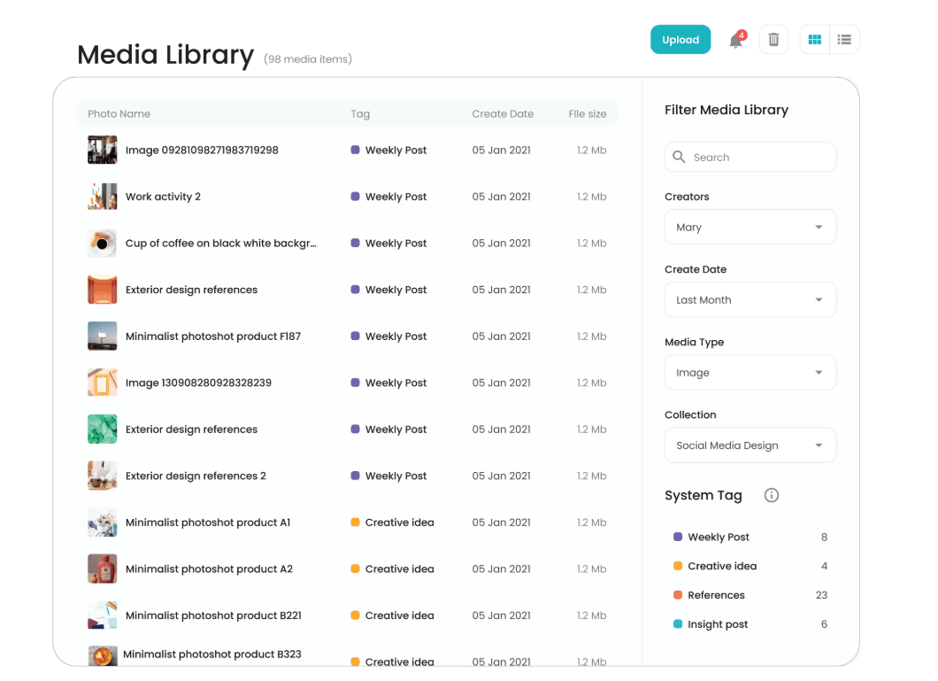The image size is (938, 681).
Task: Select 'Minimalist photoshot product F187' name
Action: point(213,337)
